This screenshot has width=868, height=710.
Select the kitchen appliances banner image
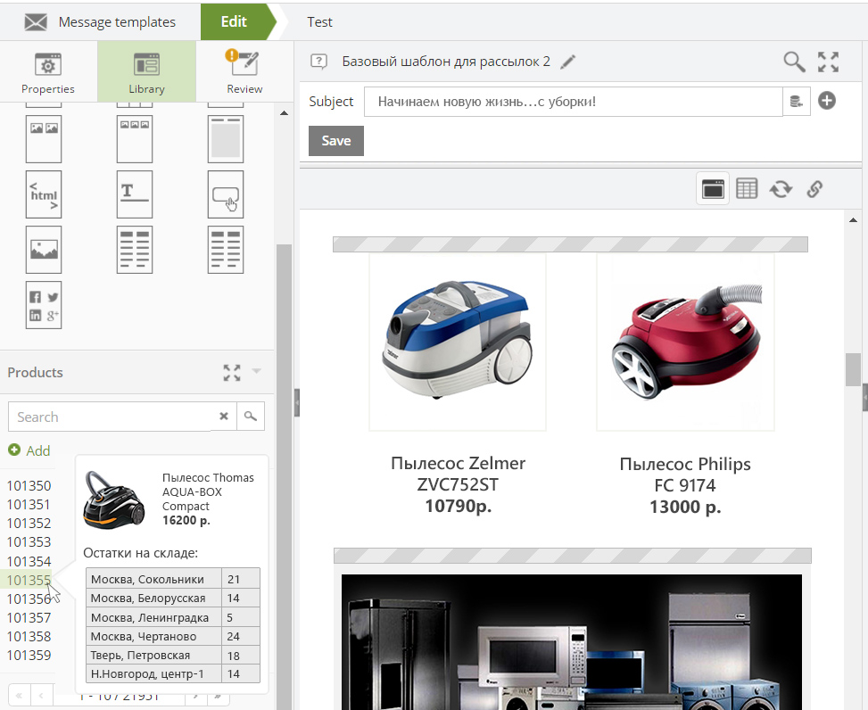pyautogui.click(x=571, y=642)
